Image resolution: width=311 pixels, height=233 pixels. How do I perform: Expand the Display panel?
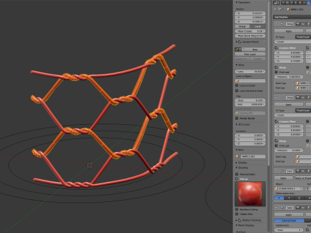click(x=236, y=162)
